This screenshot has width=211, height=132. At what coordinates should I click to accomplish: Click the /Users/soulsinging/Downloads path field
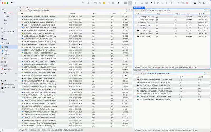click(x=175, y=74)
